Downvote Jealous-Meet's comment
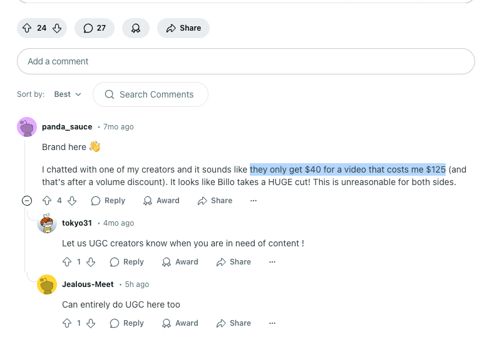This screenshot has width=477, height=337. 91,323
